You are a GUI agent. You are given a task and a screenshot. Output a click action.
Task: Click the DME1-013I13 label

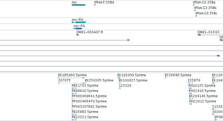click(x=209, y=32)
